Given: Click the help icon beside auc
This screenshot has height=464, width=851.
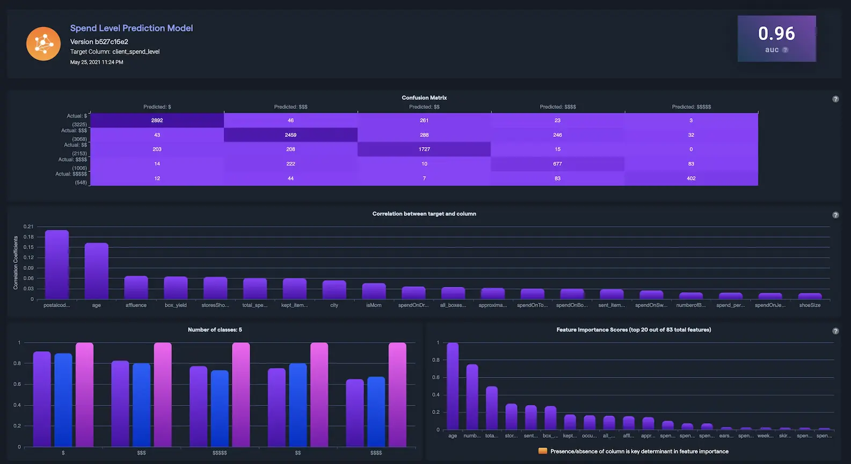Looking at the screenshot, I should 785,50.
